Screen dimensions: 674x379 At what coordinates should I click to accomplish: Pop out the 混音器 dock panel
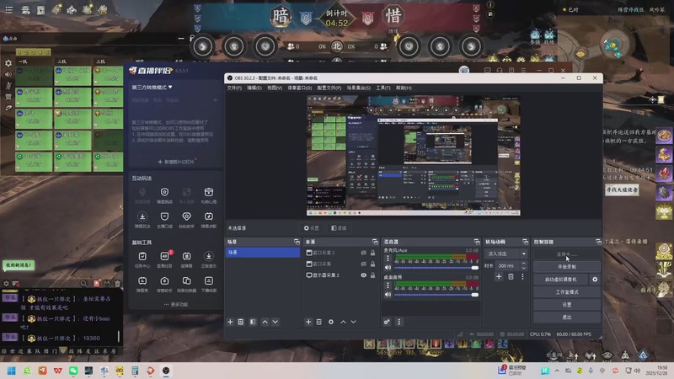tap(477, 242)
